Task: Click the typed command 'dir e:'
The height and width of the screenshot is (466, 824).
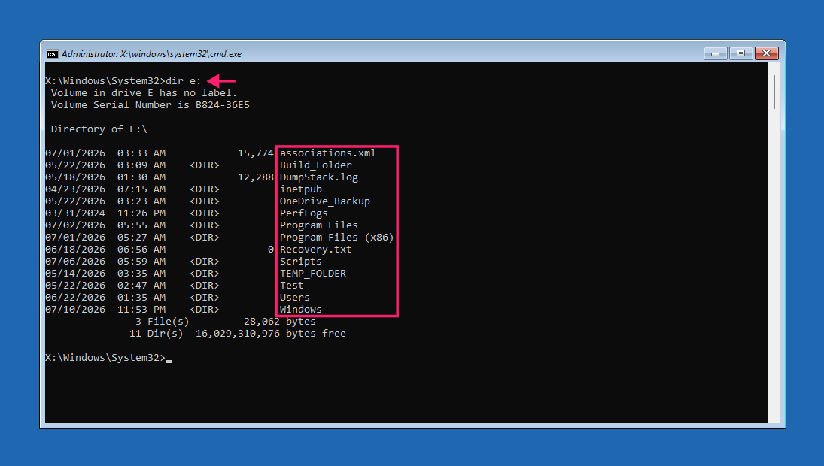Action: pyautogui.click(x=184, y=81)
